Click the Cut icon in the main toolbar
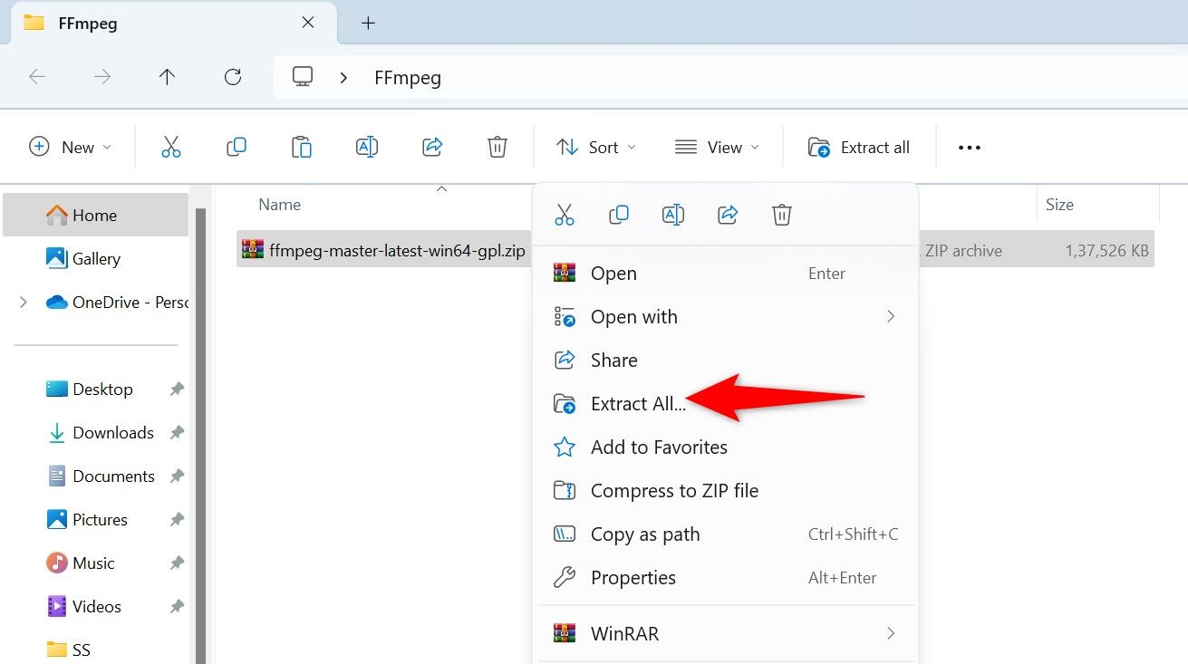This screenshot has width=1188, height=664. coord(170,147)
